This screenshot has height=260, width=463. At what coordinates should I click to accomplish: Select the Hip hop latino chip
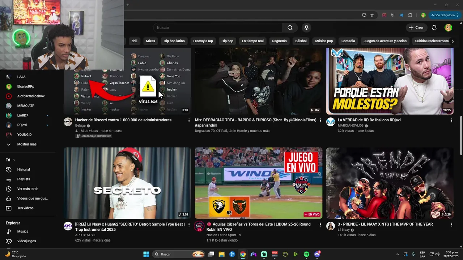tap(174, 41)
